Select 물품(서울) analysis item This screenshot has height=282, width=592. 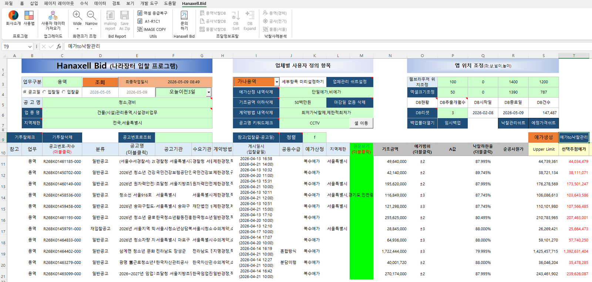click(275, 29)
